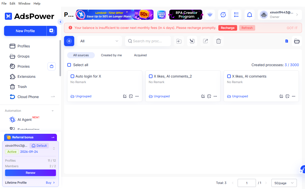Switch to Created by me tab
The height and width of the screenshot is (189, 305).
[111, 55]
